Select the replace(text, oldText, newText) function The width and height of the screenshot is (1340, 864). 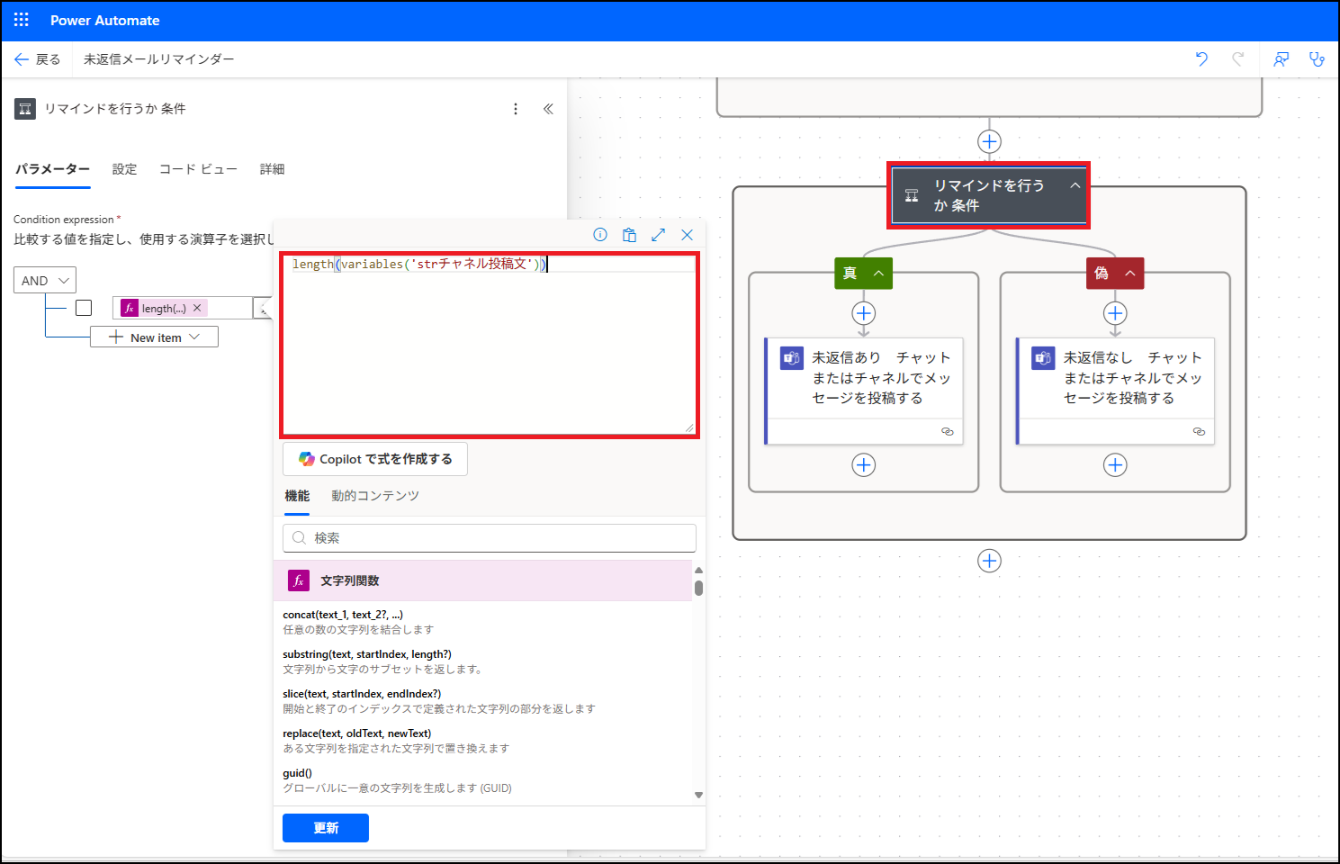(357, 733)
